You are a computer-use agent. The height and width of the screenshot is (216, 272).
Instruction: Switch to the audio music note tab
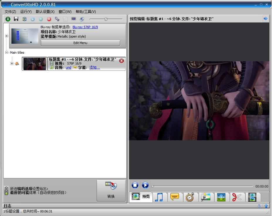coord(160,197)
